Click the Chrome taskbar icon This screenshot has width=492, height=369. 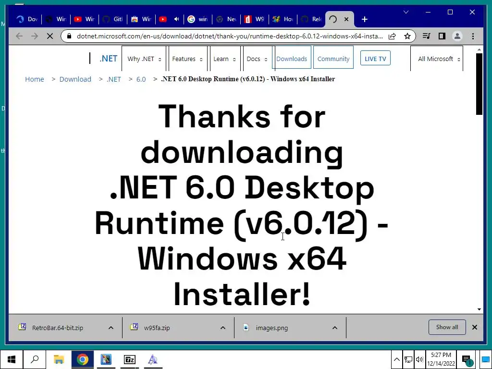(x=83, y=359)
